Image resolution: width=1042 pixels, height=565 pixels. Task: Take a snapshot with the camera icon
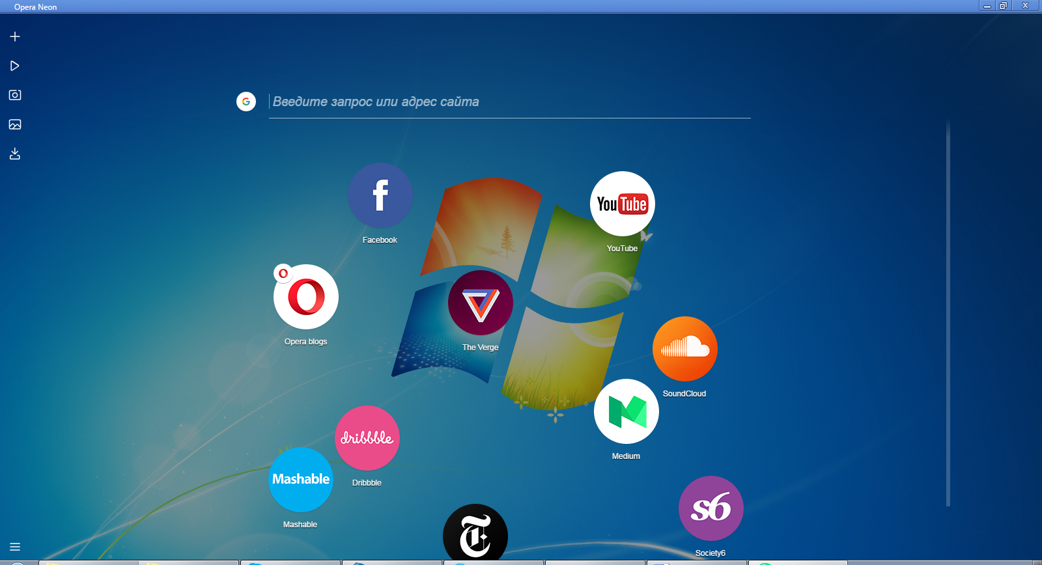click(x=15, y=95)
